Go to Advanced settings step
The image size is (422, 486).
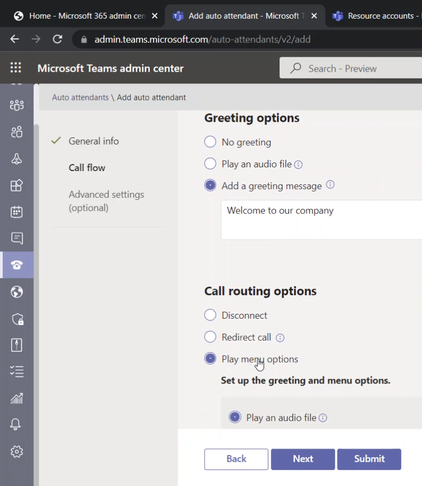[106, 201]
